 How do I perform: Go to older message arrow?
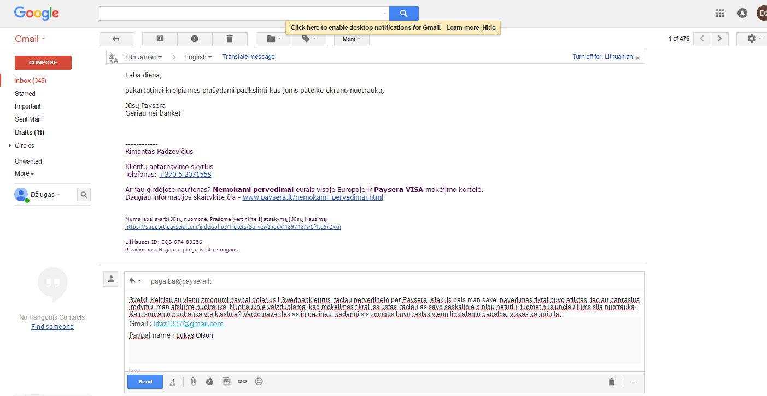pyautogui.click(x=720, y=39)
